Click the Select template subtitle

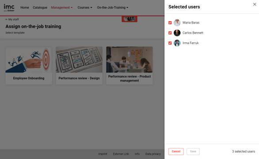click(x=15, y=33)
